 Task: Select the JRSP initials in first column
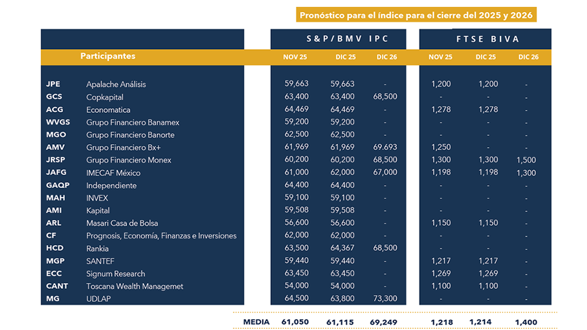(x=56, y=160)
